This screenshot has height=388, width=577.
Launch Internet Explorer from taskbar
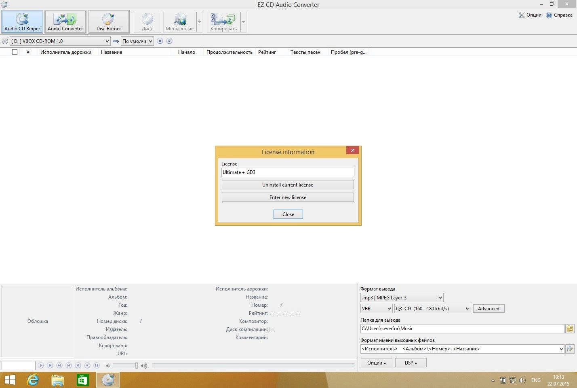tap(33, 380)
